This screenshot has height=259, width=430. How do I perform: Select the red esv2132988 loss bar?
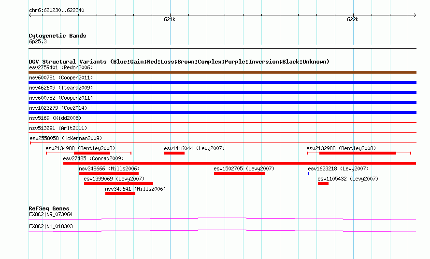tap(358, 153)
